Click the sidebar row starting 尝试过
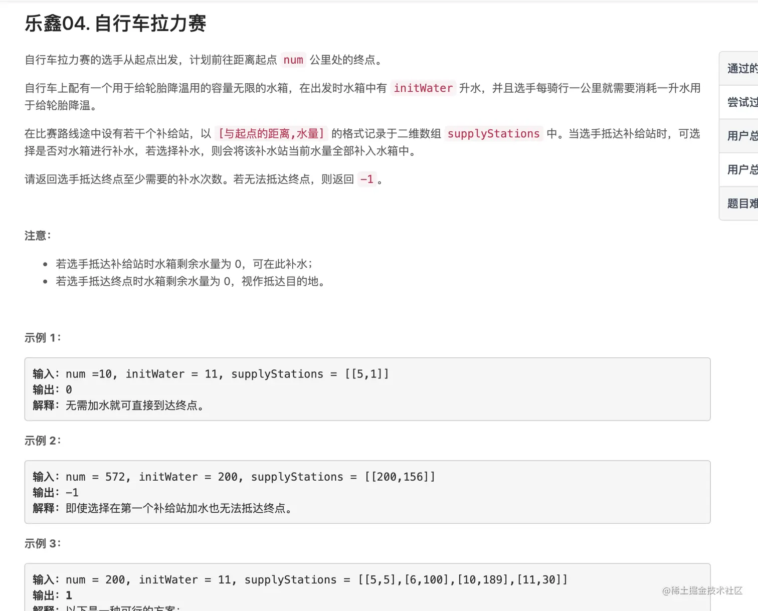 pos(739,102)
